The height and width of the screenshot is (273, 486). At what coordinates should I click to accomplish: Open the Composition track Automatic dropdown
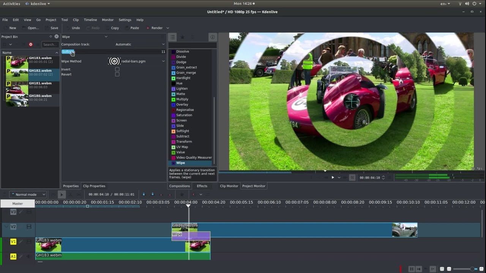pos(140,44)
